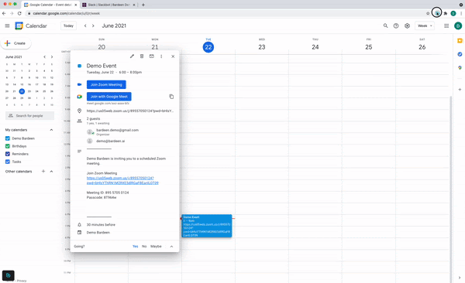Open the Week view dropdown
Screen dimensions: 465x283
425,26
